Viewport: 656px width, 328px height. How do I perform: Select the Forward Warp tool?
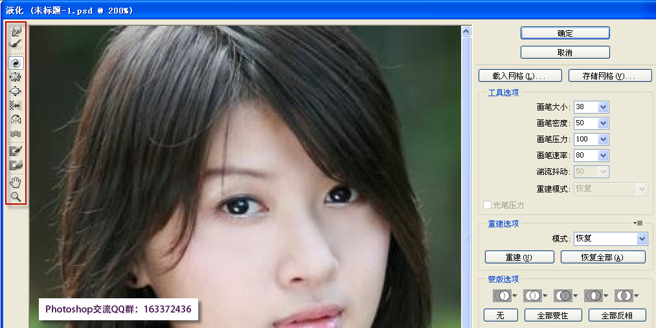click(16, 30)
